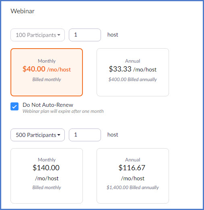Click host count field for 500 Participants
Viewport: 204px width, 210px height.
[85, 135]
